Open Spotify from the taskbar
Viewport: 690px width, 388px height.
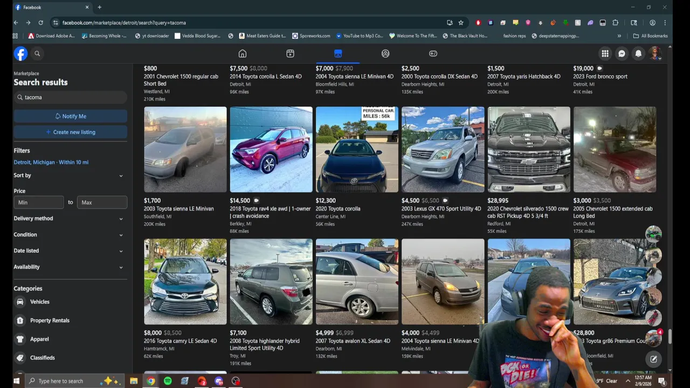pos(168,381)
